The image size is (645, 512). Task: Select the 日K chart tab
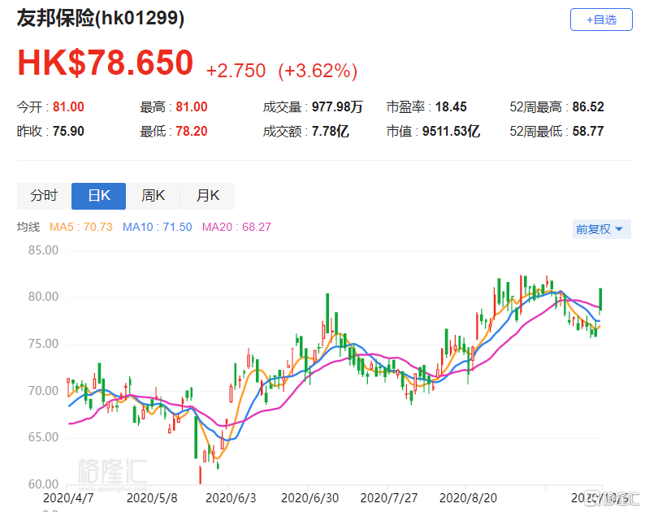[99, 196]
